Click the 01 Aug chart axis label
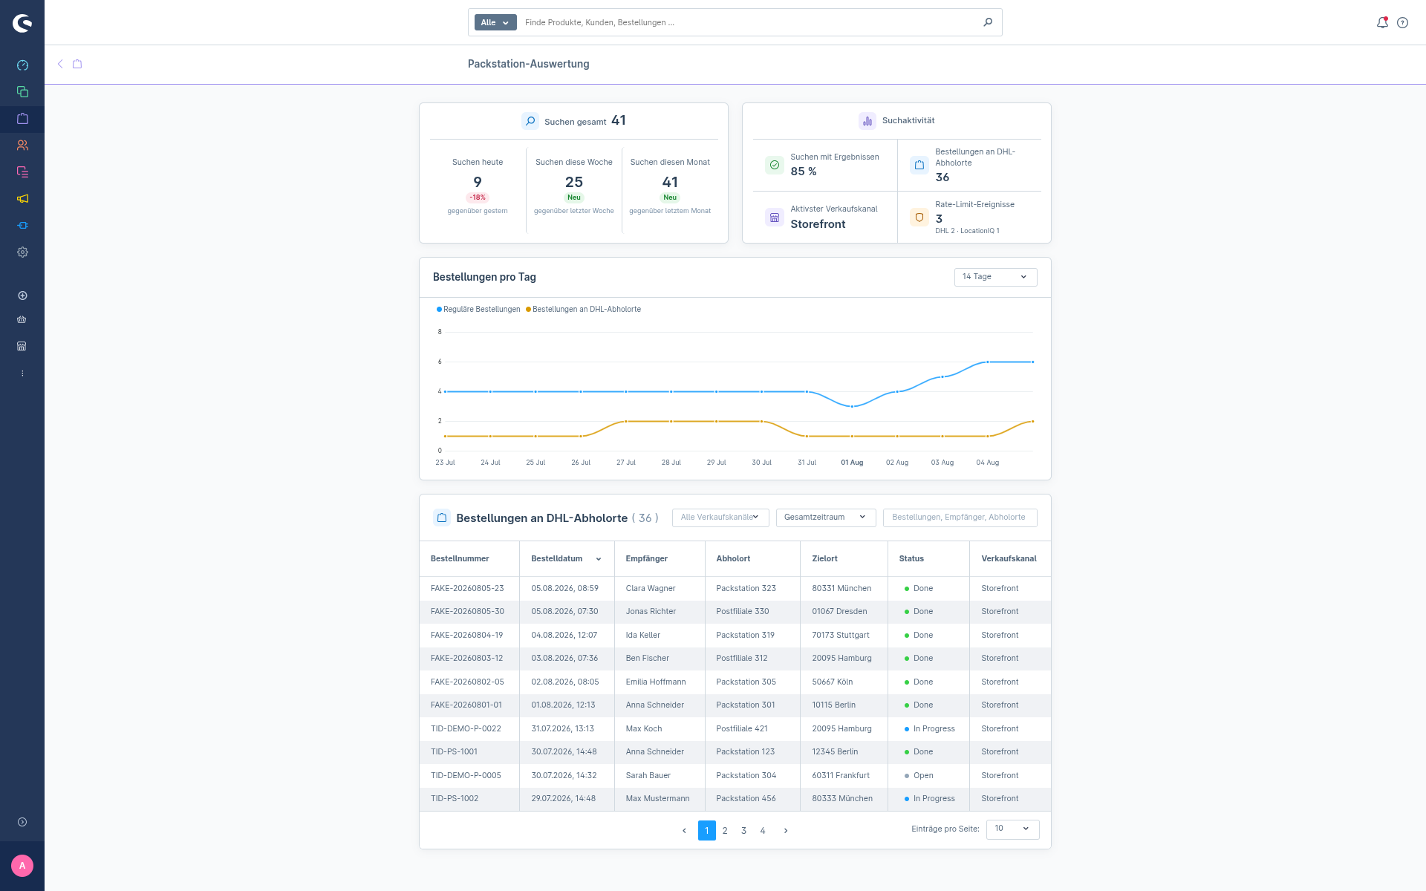This screenshot has width=1426, height=891. 852,463
